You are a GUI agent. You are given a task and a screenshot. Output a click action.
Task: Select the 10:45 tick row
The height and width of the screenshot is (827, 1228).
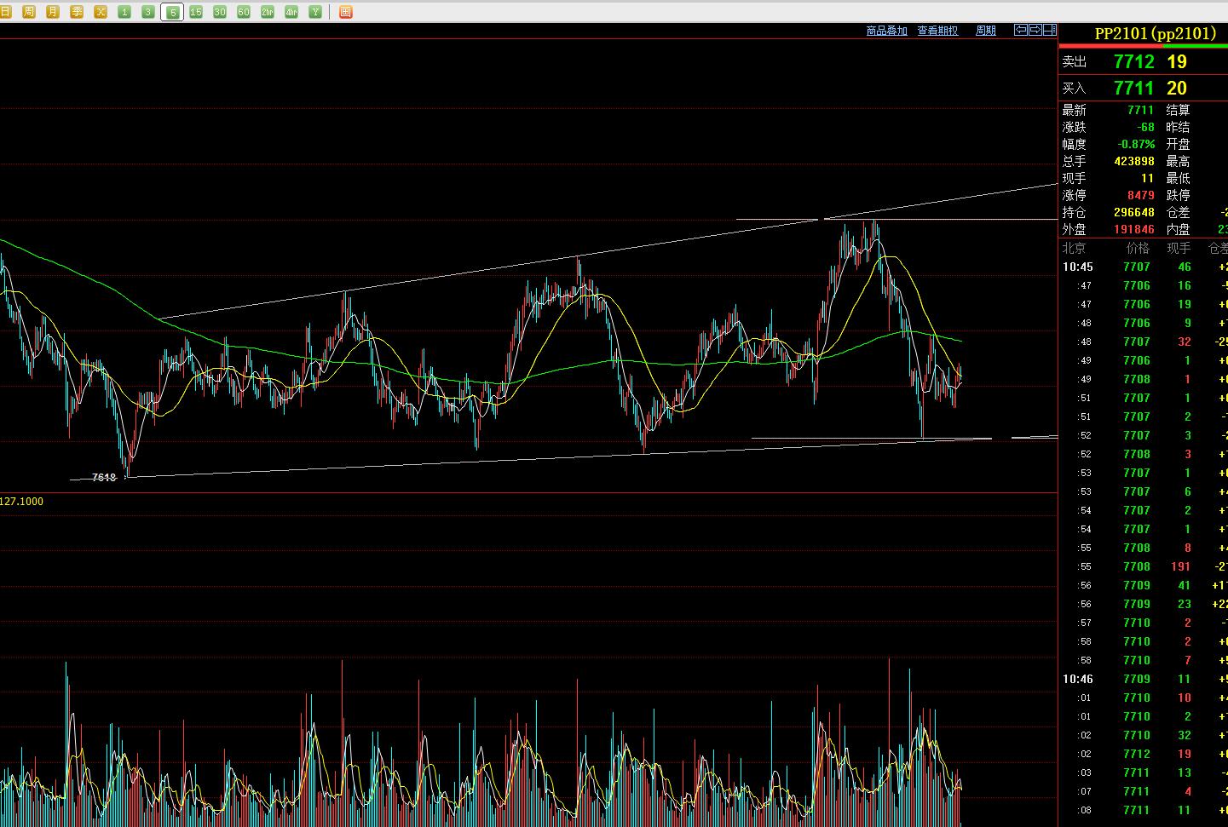pyautogui.click(x=1143, y=267)
